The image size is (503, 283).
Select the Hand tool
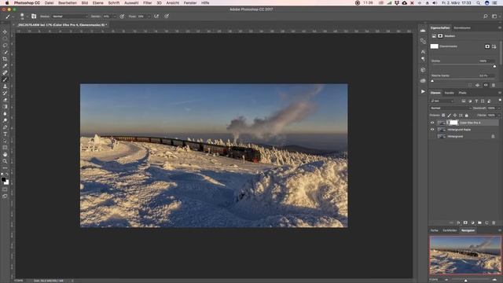click(x=5, y=155)
